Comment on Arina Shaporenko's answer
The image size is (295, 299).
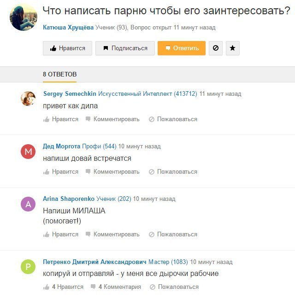[x=112, y=234]
